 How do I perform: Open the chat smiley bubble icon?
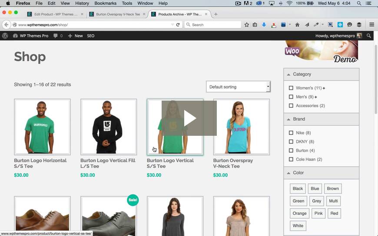[350, 25]
